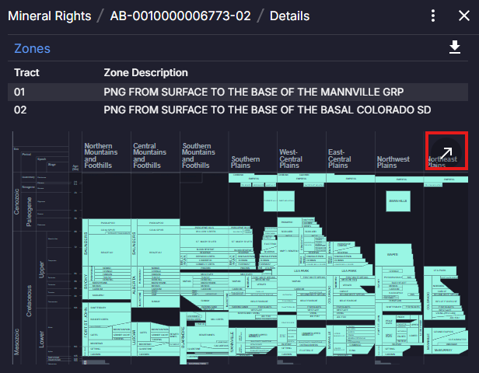Sort by the Tract column header

tap(26, 72)
